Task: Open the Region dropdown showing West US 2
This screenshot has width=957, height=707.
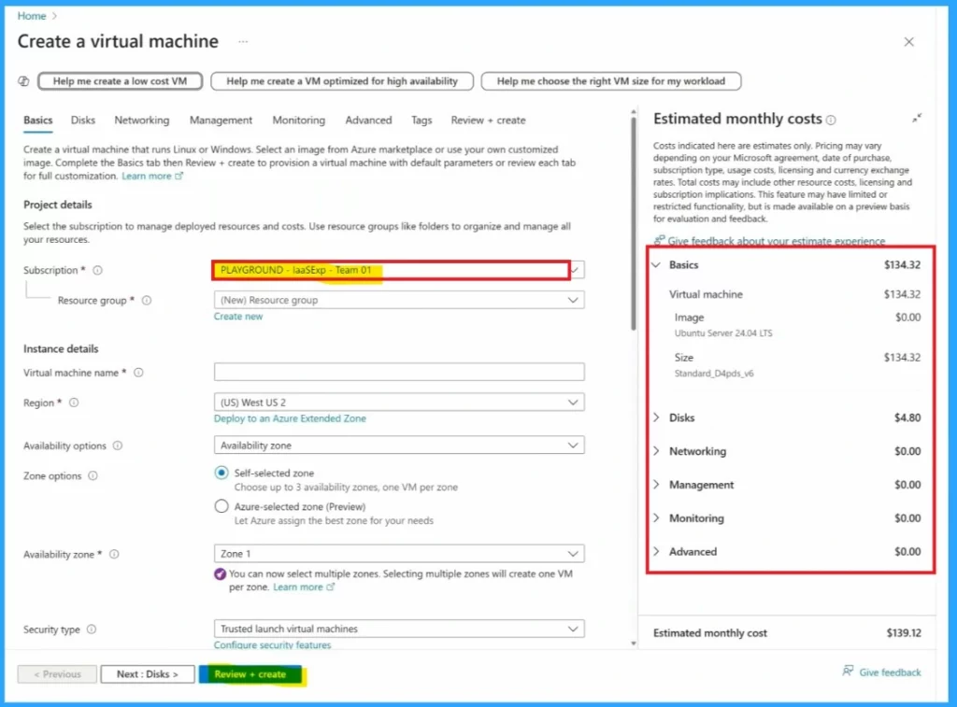Action: click(398, 403)
